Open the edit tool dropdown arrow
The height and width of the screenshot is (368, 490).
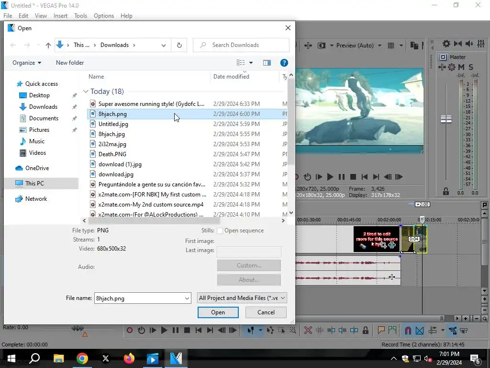tap(260, 330)
